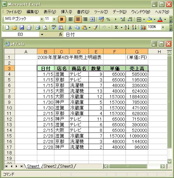Select the row 8 header
The width and height of the screenshot is (174, 178).
[x=9, y=97]
